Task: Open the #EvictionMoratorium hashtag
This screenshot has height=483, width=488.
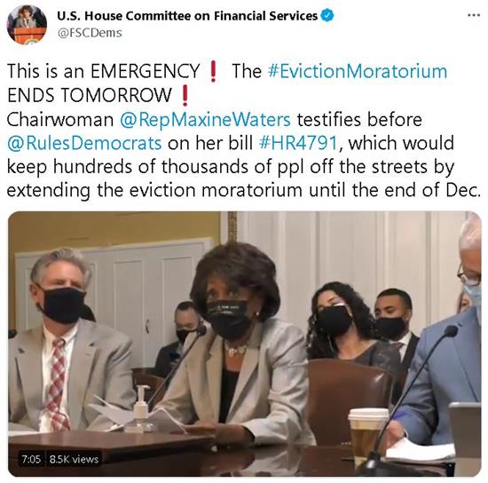Action: pyautogui.click(x=358, y=71)
